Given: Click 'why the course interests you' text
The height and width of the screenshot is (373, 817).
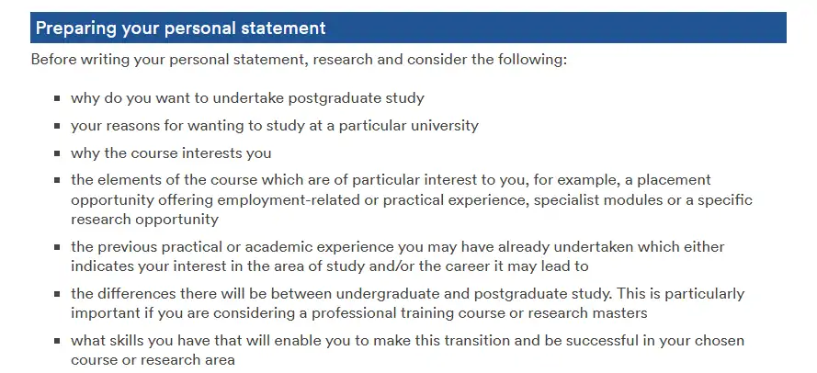Looking at the screenshot, I should coord(171,153).
